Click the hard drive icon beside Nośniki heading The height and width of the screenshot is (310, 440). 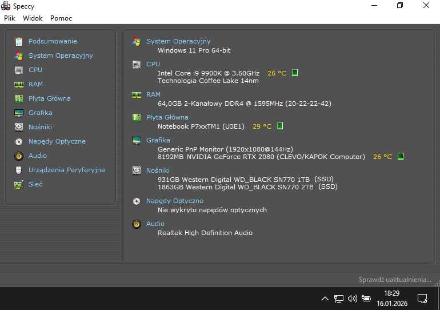tap(137, 170)
